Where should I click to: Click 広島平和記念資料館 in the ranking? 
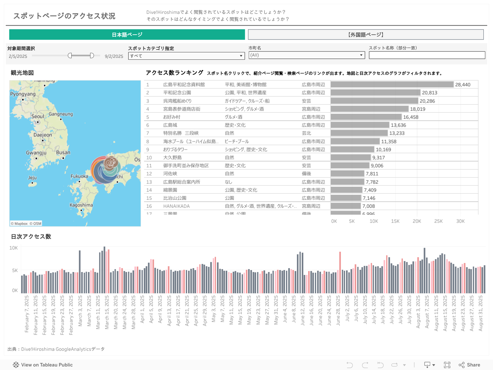coord(184,85)
